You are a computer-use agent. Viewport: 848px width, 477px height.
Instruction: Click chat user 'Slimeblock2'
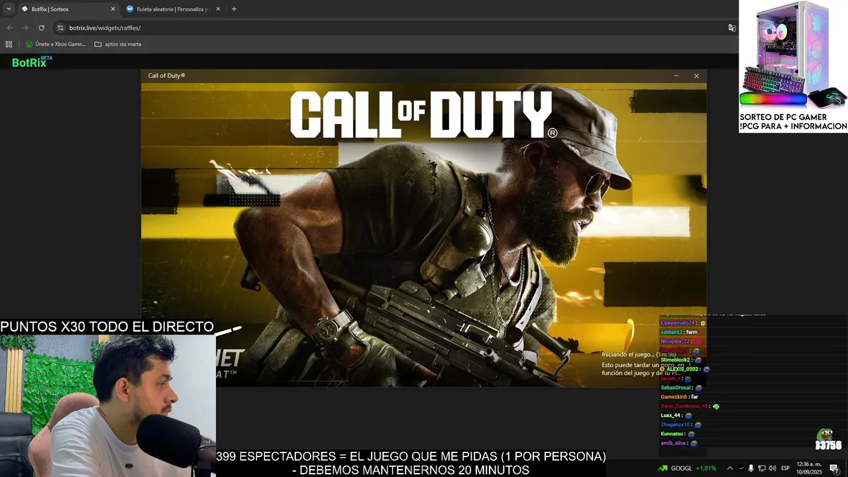click(x=676, y=360)
